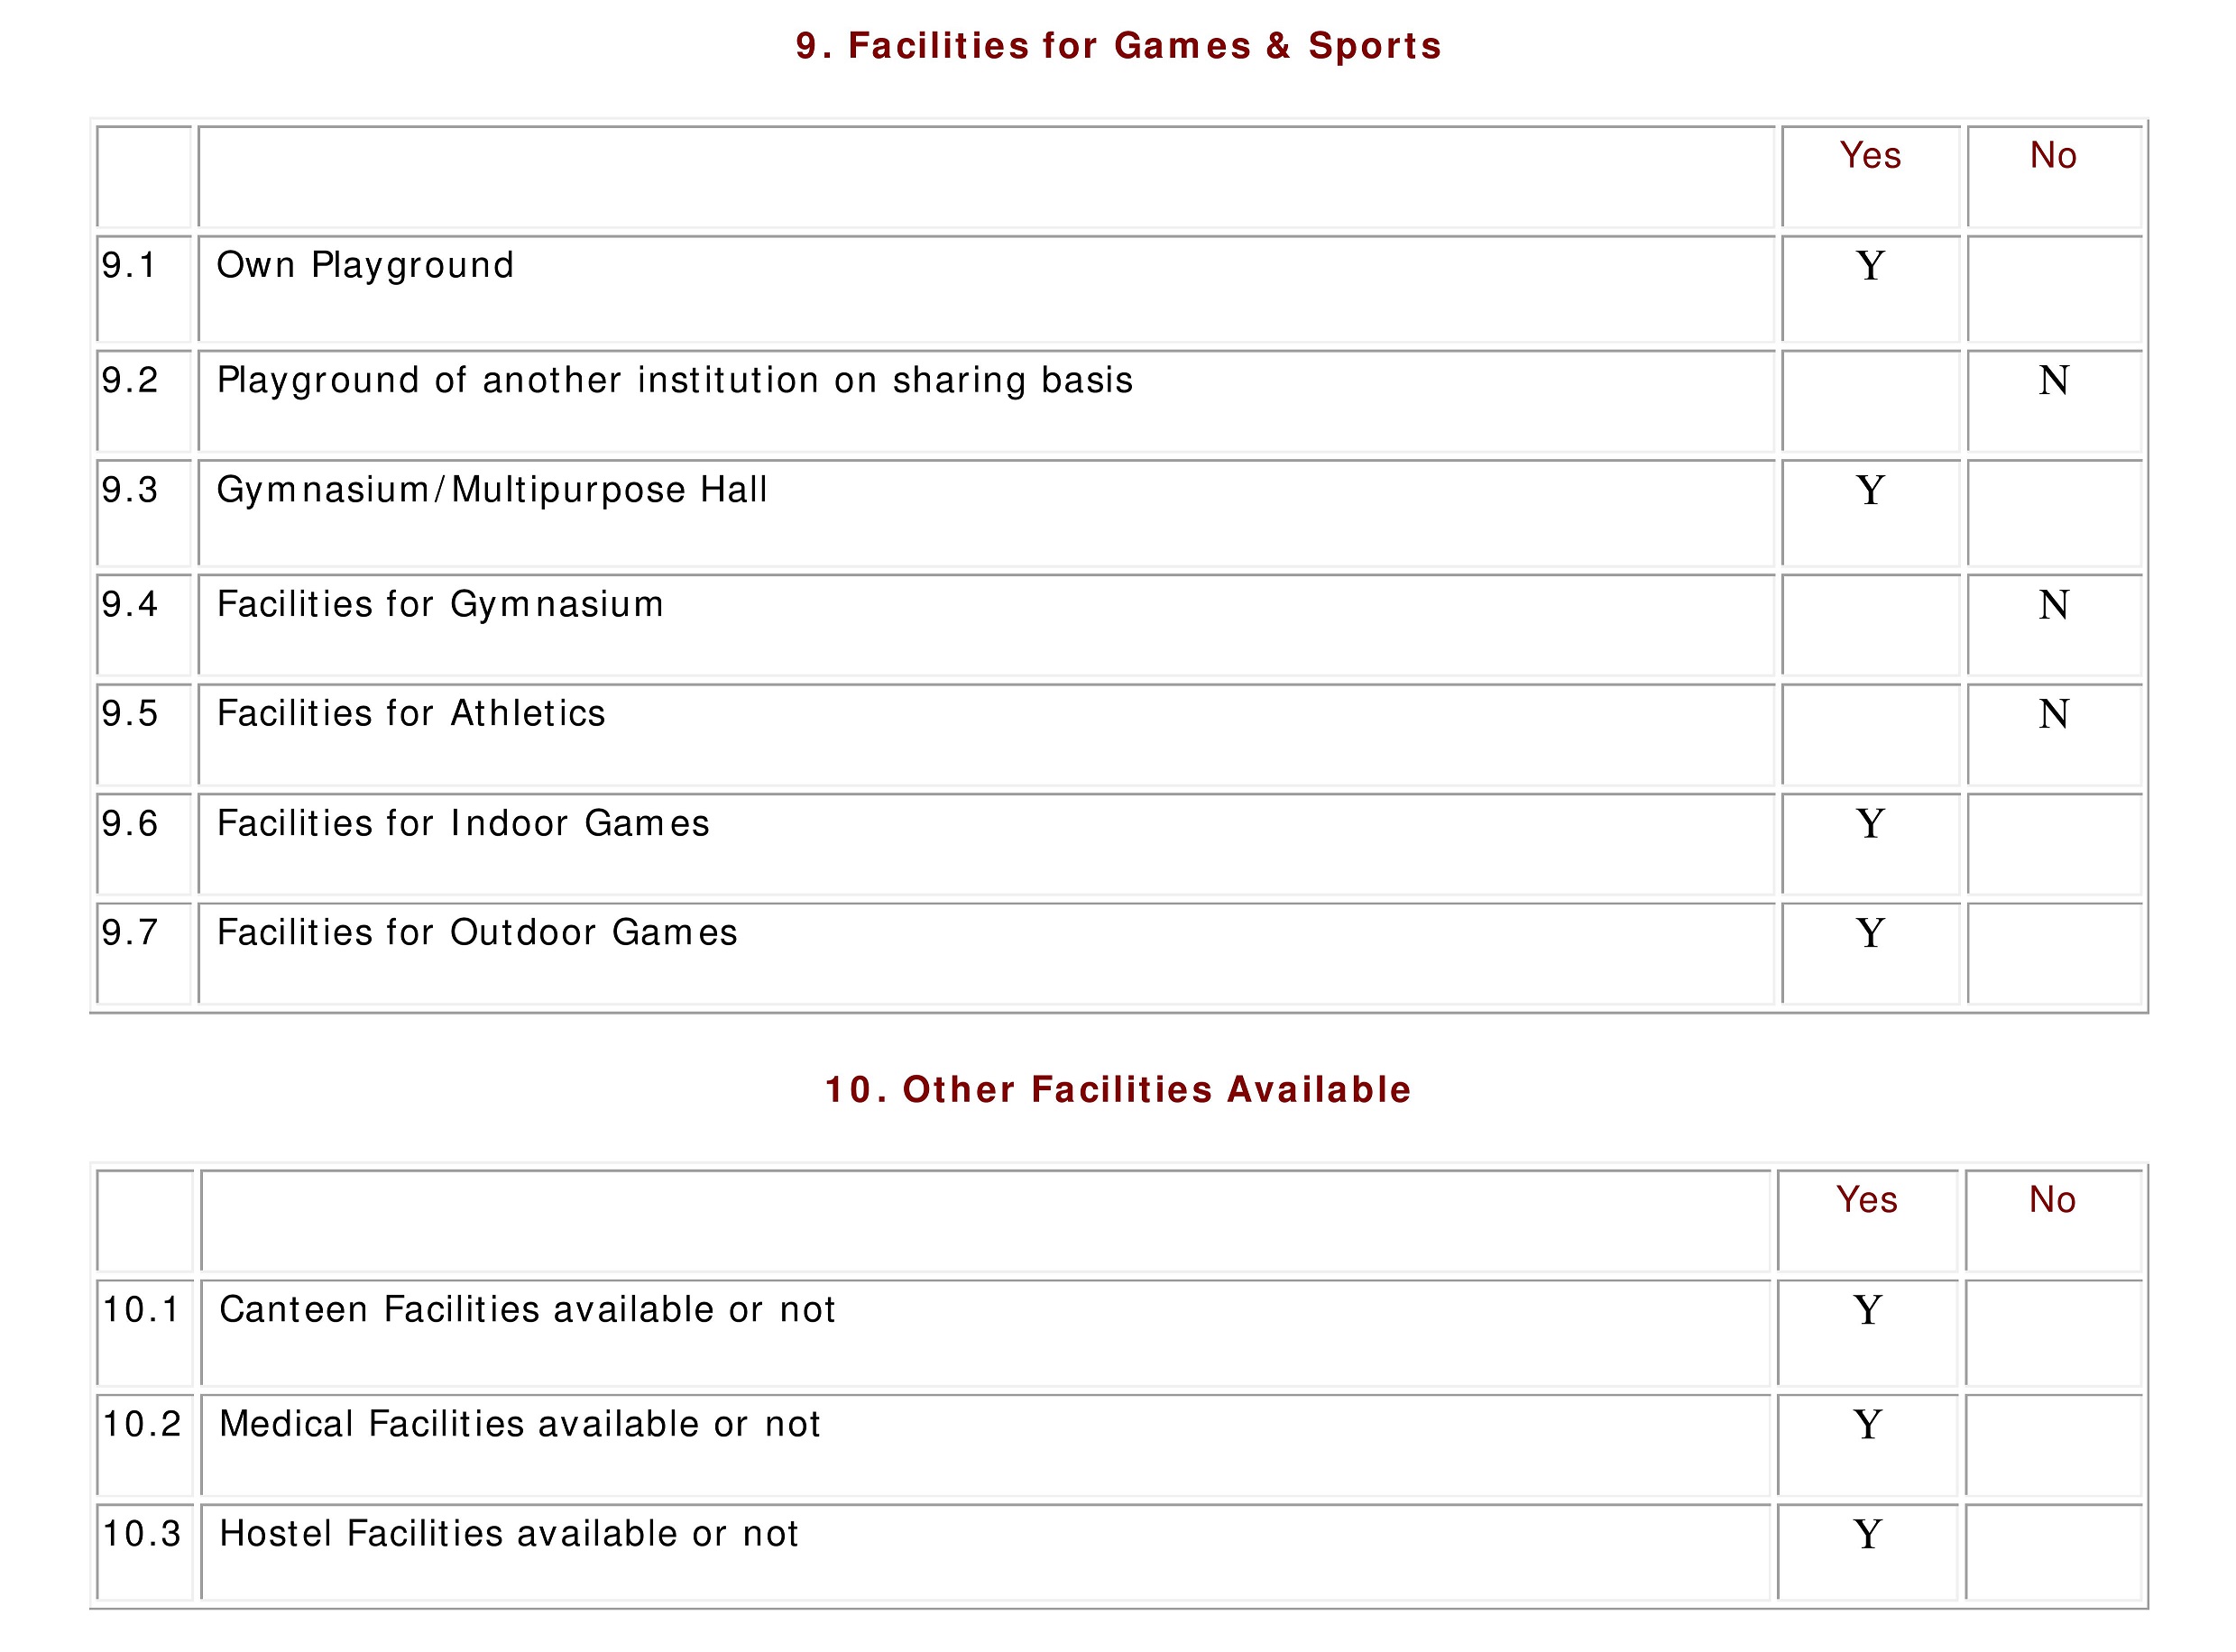Click the 'Other Facilities Available' heading

coord(1118,1090)
